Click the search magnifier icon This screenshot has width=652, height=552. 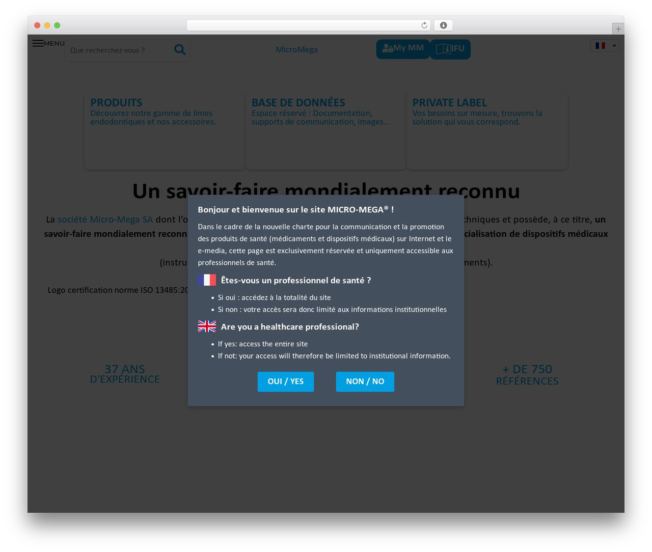pyautogui.click(x=180, y=49)
